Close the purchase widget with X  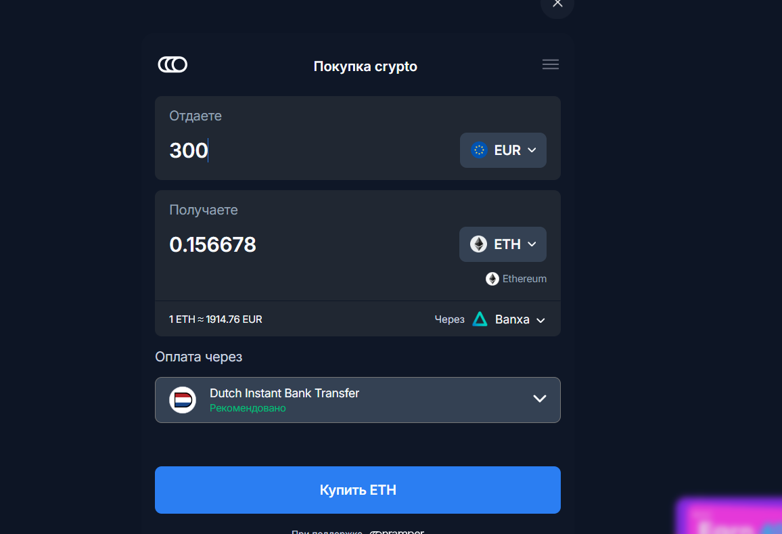pos(557,4)
